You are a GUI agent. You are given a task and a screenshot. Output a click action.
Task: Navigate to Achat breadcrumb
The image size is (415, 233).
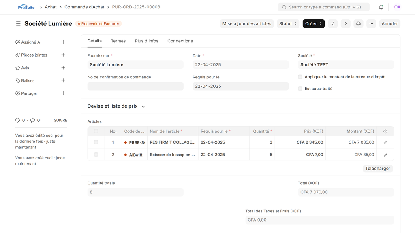(x=51, y=7)
